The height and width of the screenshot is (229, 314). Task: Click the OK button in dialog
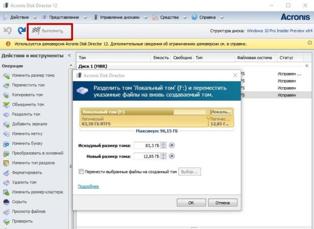[191, 203]
